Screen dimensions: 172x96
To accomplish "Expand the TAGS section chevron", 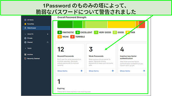I will click(x=25, y=48).
